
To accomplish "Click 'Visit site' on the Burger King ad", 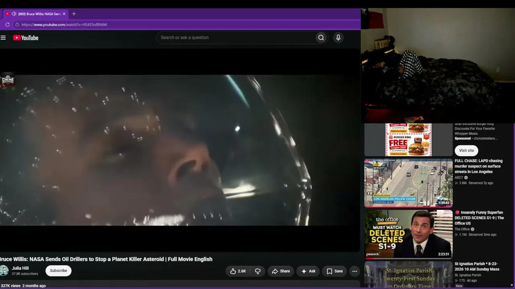I will tap(466, 151).
